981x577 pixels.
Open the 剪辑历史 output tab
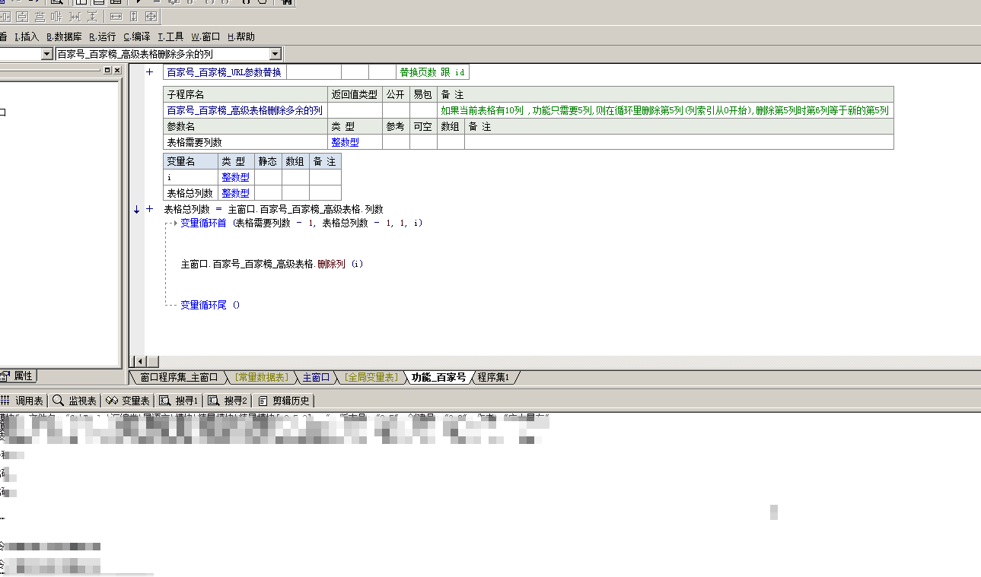click(284, 401)
